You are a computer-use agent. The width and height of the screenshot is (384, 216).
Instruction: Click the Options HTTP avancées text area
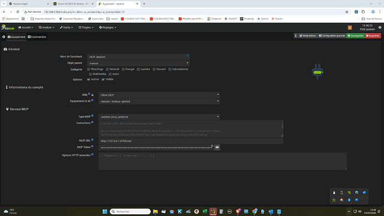pyautogui.click(x=223, y=161)
